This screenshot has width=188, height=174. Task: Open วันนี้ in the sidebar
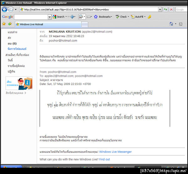coord(10,60)
